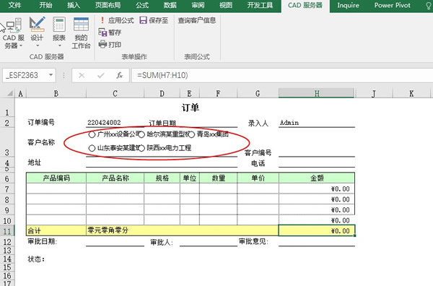The image size is (433, 286).
Task: Open the CAD 服务器 ribbon button
Action: point(13,33)
